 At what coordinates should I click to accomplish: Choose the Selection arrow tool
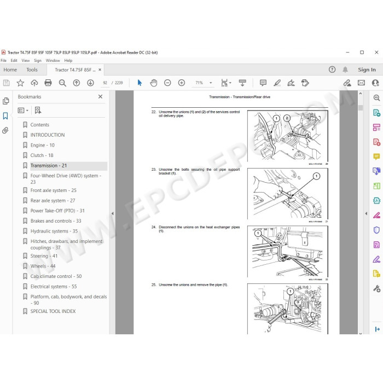pos(140,83)
